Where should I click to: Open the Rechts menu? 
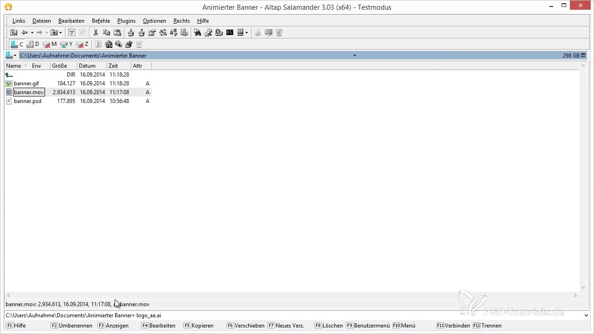tap(181, 21)
